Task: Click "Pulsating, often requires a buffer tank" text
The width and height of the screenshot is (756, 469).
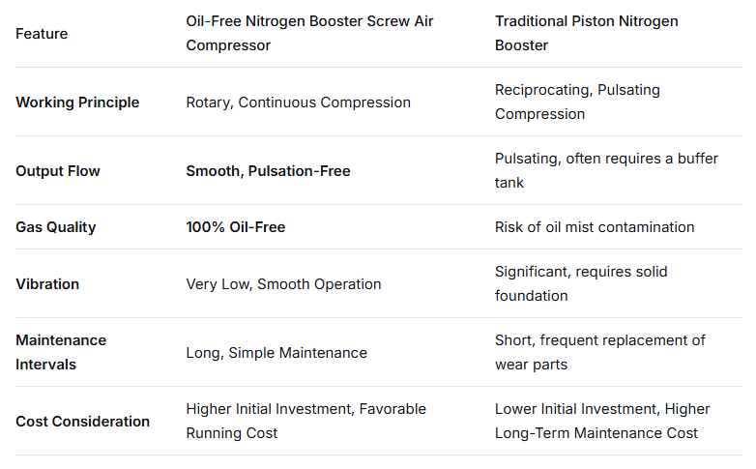Action: 606,171
